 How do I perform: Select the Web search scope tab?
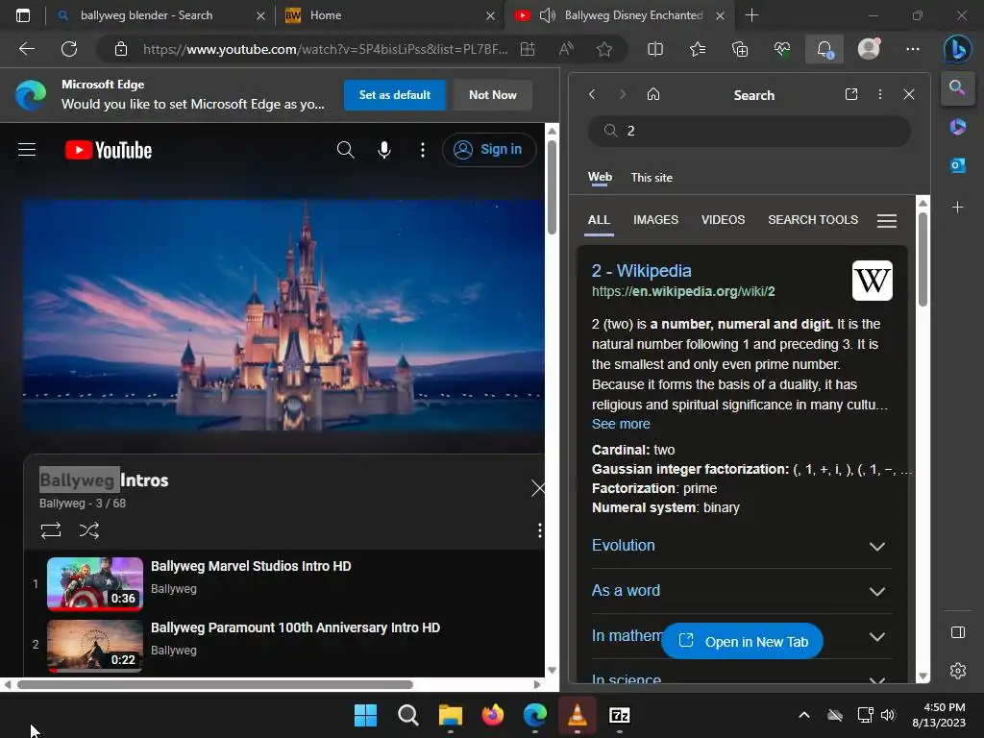pos(600,177)
